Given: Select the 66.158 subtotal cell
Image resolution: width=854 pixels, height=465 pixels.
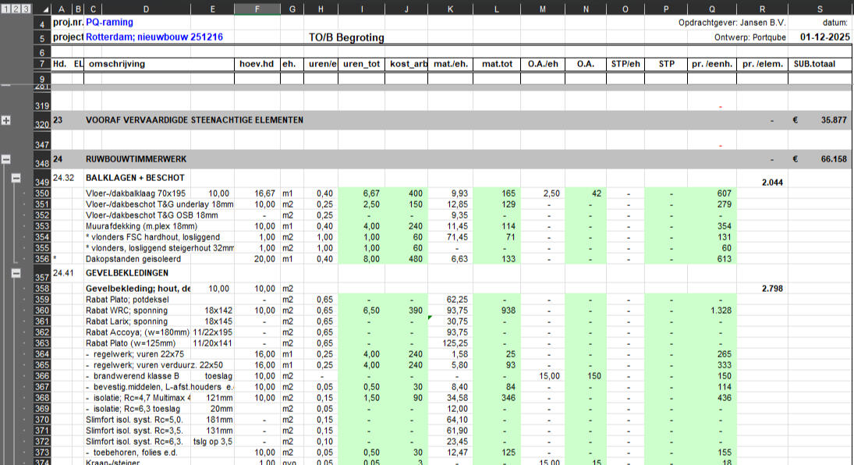Looking at the screenshot, I should pyautogui.click(x=819, y=159).
